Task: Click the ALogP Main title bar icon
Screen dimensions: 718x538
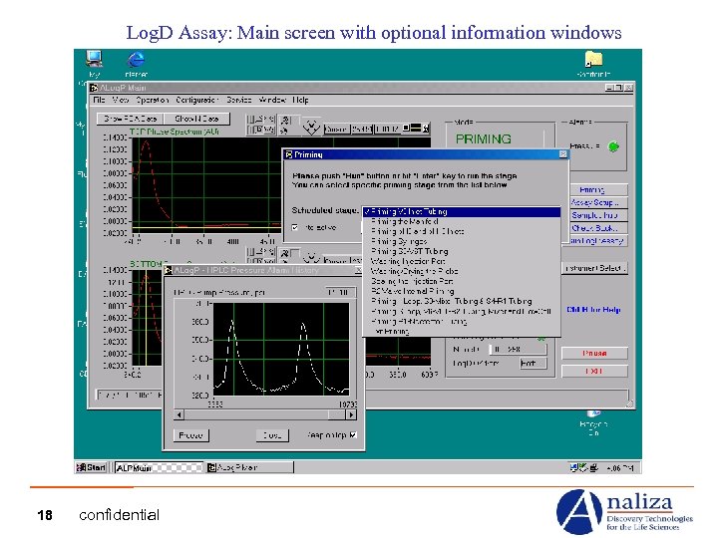Action: [x=95, y=88]
